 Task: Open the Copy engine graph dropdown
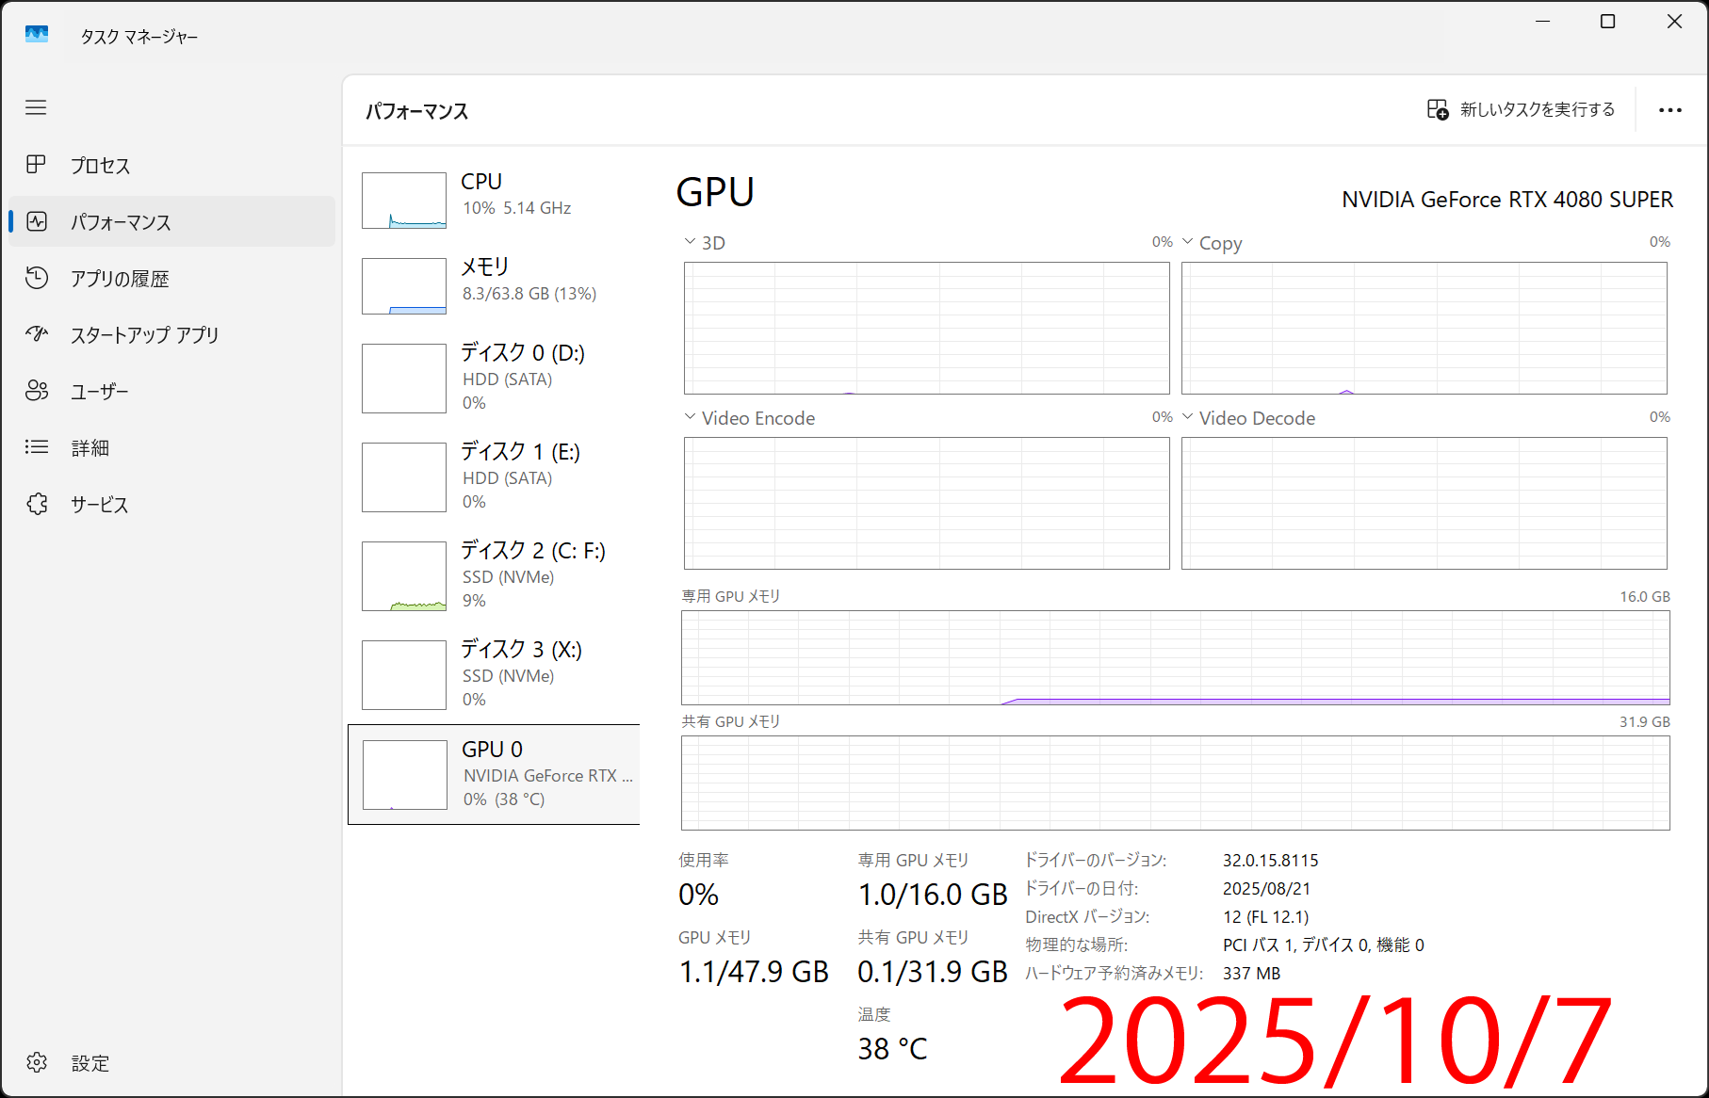(x=1187, y=242)
